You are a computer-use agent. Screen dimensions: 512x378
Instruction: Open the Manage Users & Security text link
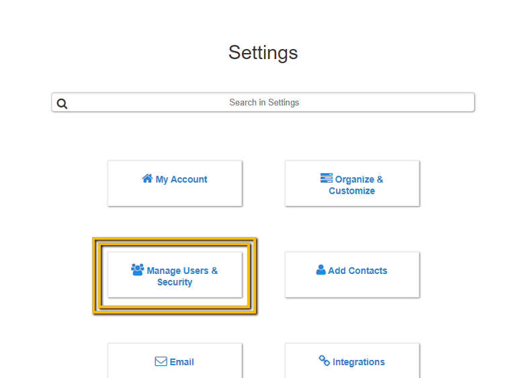click(x=182, y=271)
